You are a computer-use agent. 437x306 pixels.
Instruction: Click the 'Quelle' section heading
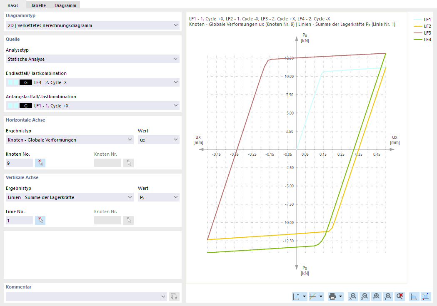(13, 39)
